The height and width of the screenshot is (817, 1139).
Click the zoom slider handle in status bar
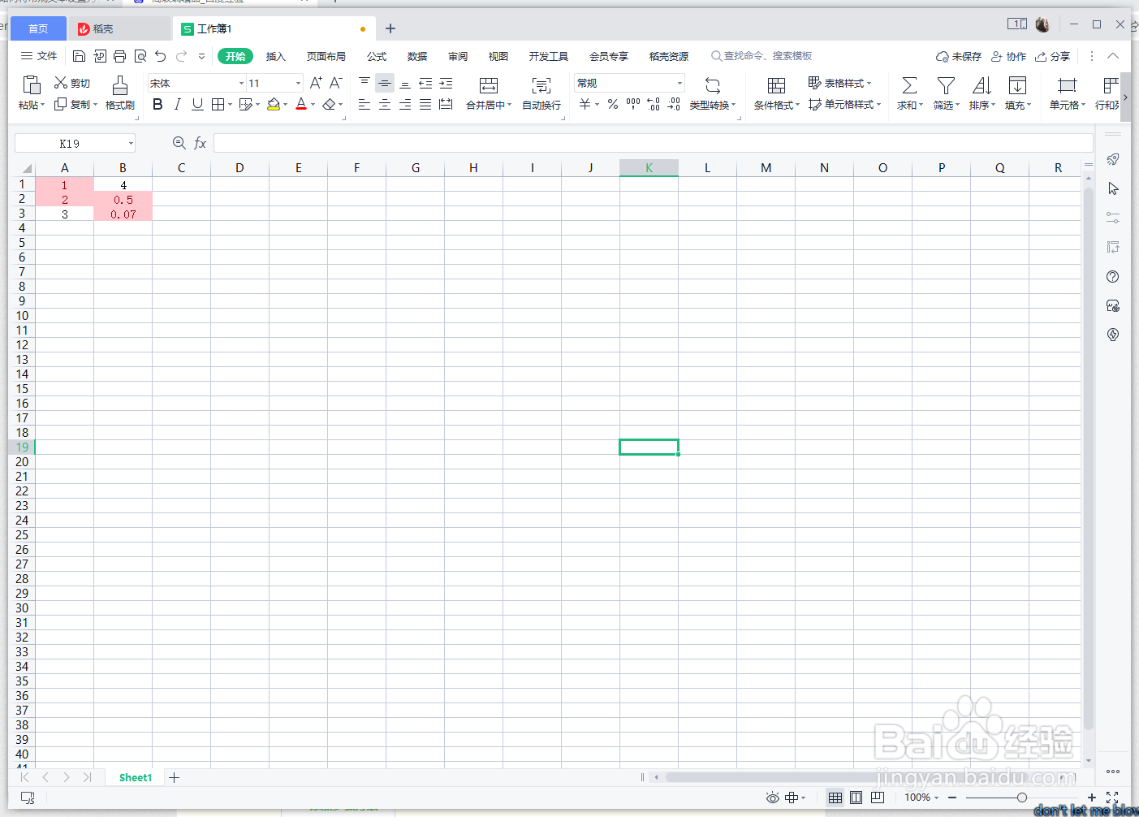(1021, 798)
